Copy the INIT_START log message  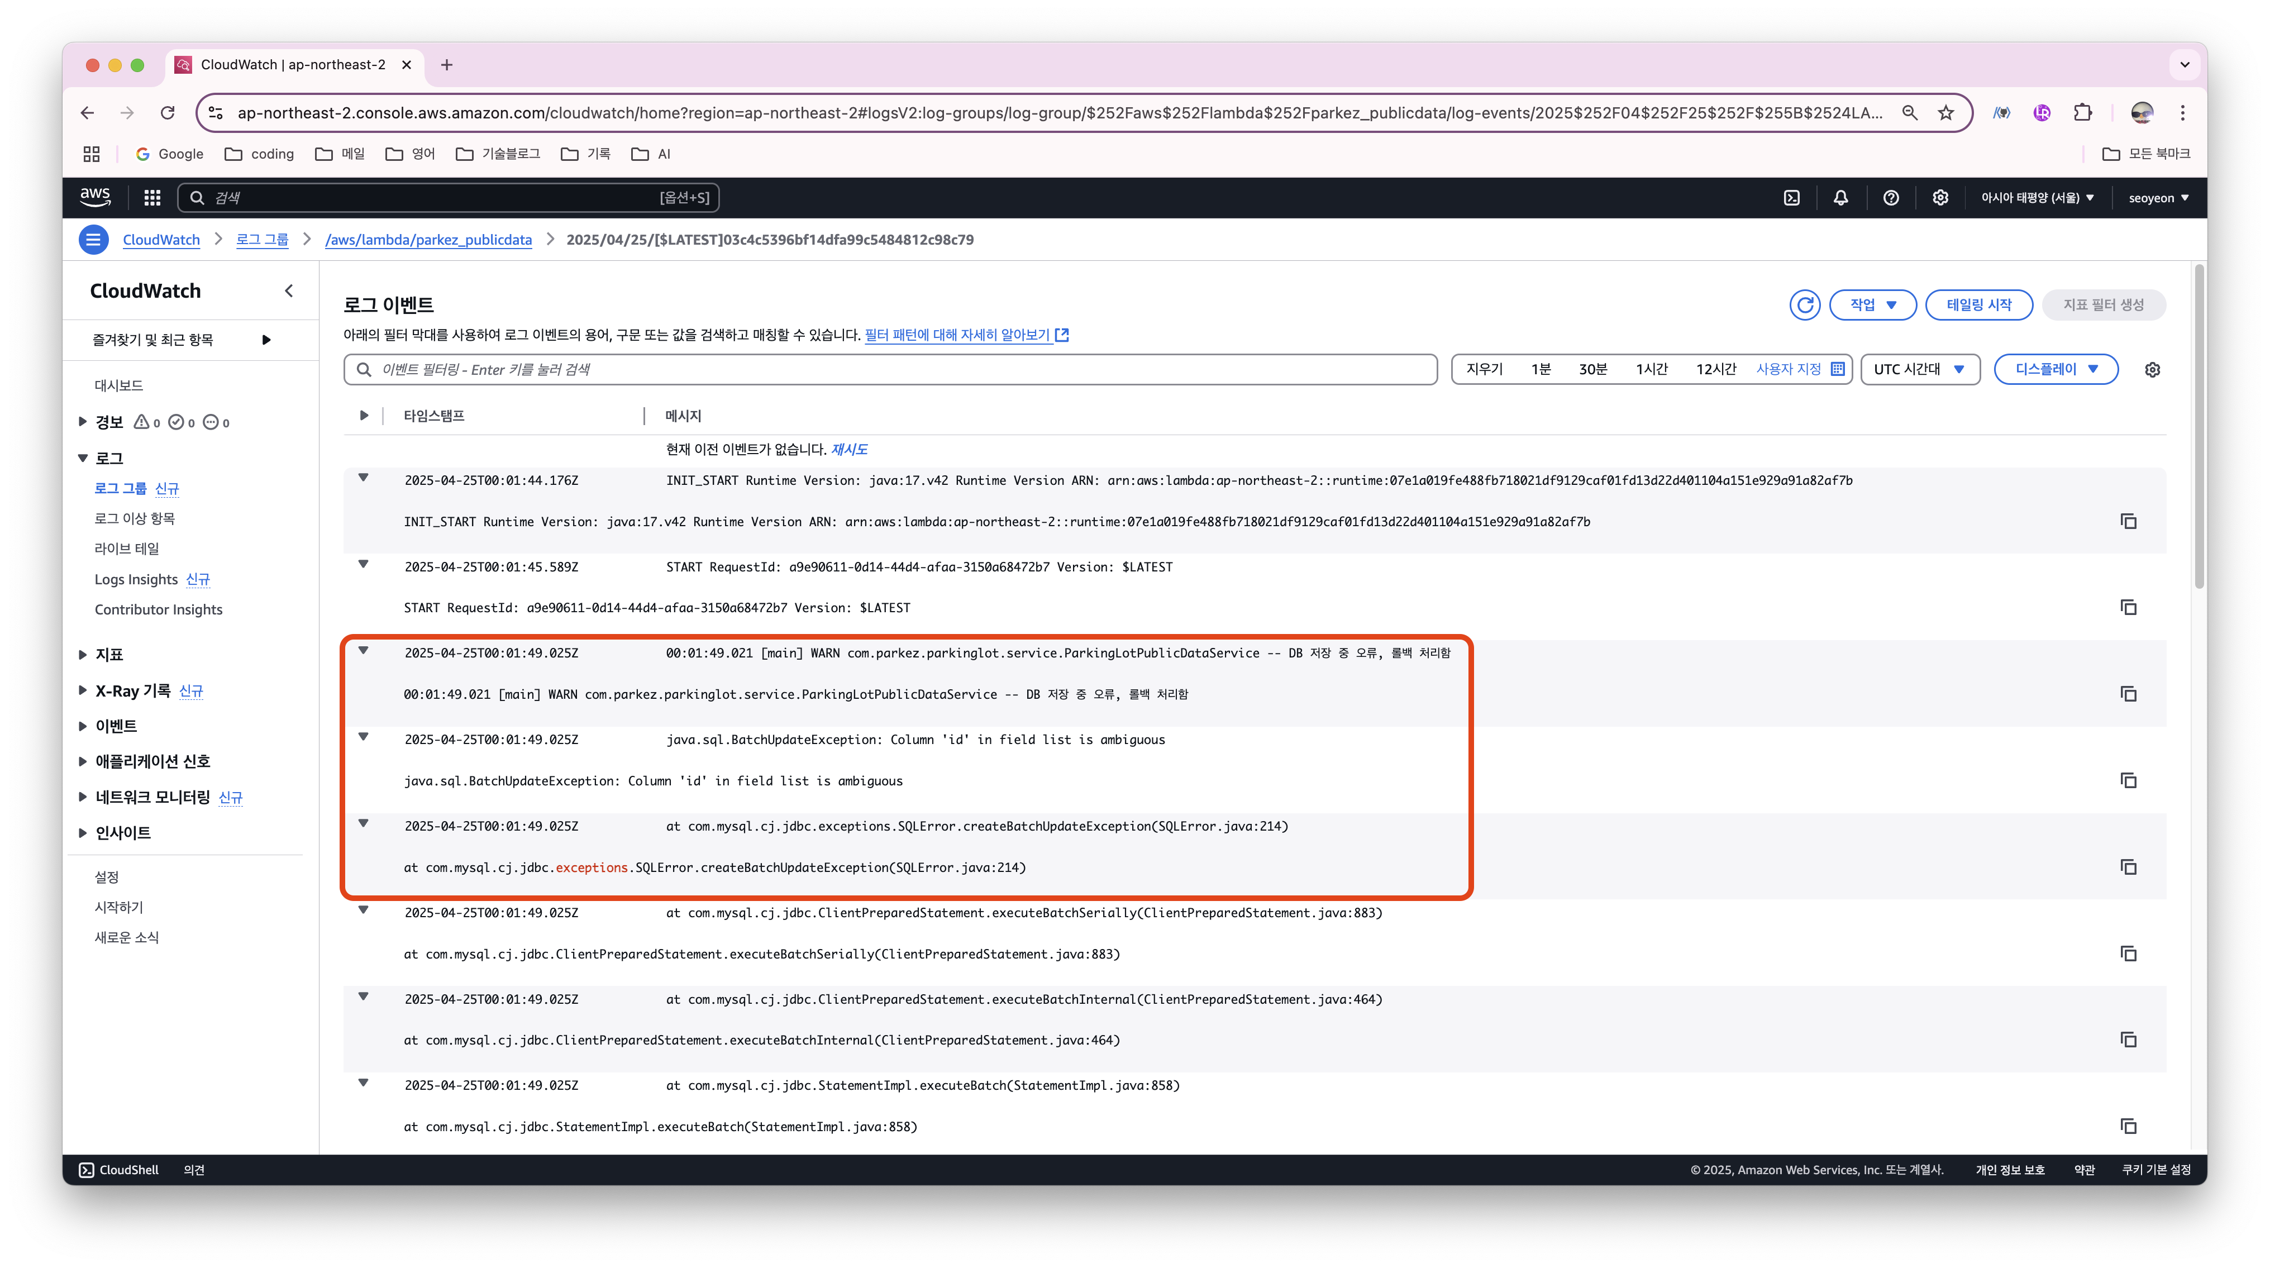click(x=2128, y=522)
